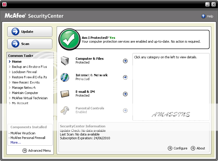Click the McAfee logo in title bar
This screenshot has height=161, width=218.
pyautogui.click(x=4, y=4)
